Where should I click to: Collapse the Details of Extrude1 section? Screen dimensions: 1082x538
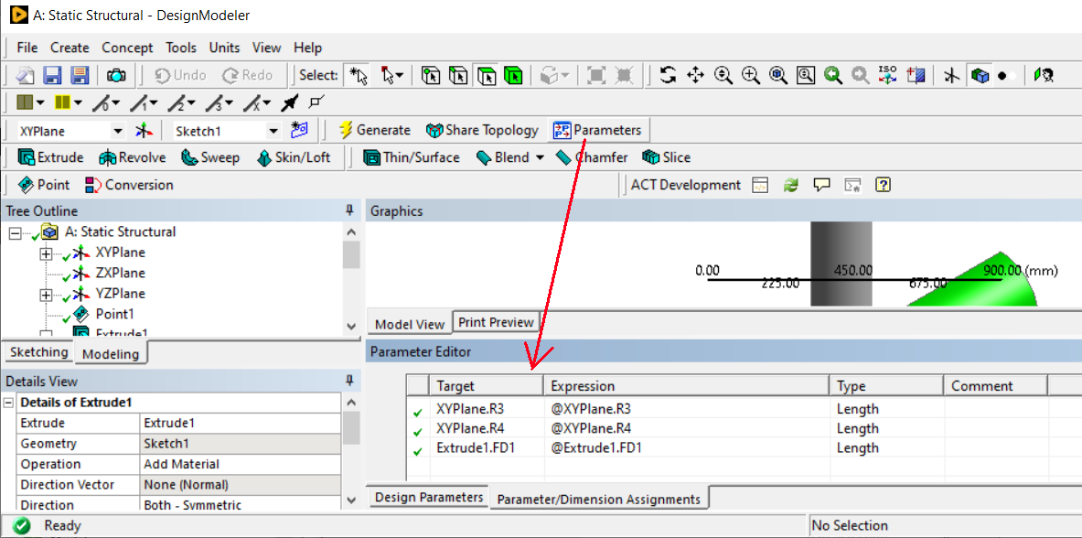[x=9, y=403]
